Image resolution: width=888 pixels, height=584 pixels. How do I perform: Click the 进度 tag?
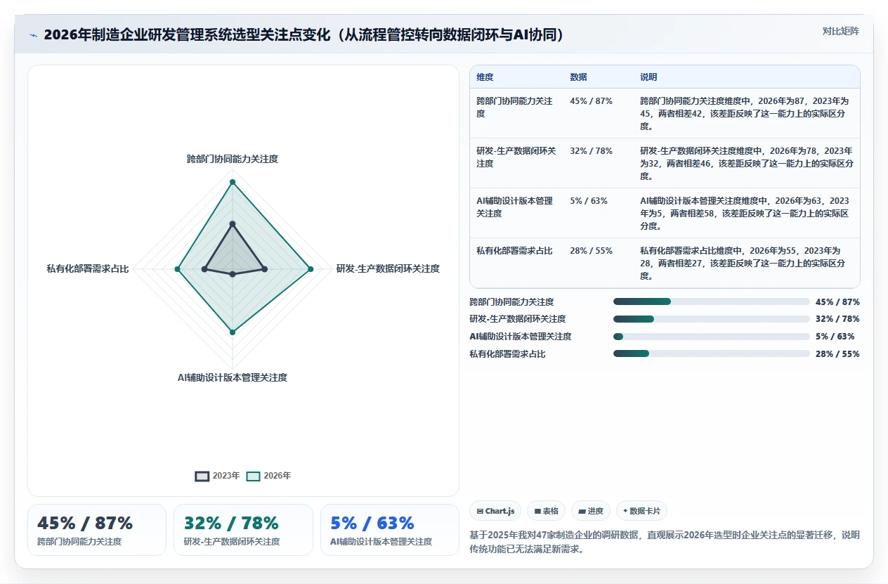coord(591,511)
